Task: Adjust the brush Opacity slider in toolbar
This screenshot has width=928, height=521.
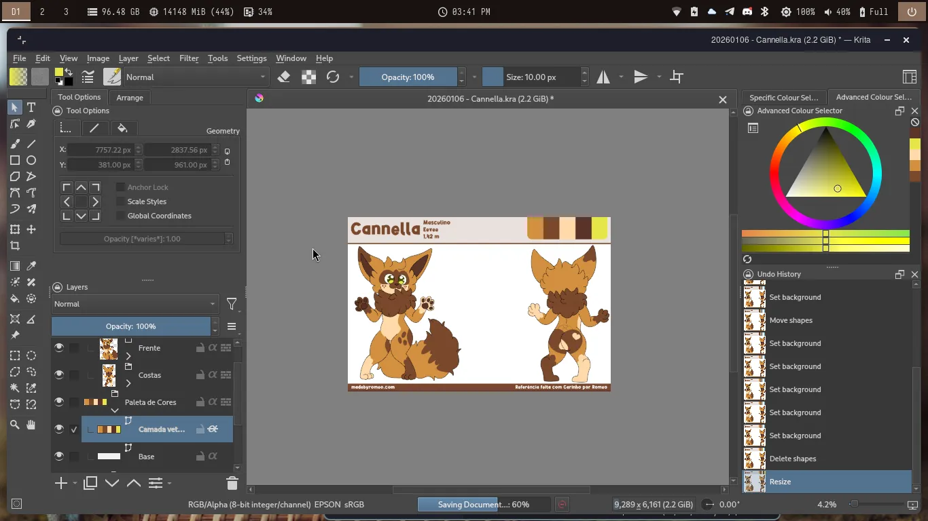Action: (408, 77)
